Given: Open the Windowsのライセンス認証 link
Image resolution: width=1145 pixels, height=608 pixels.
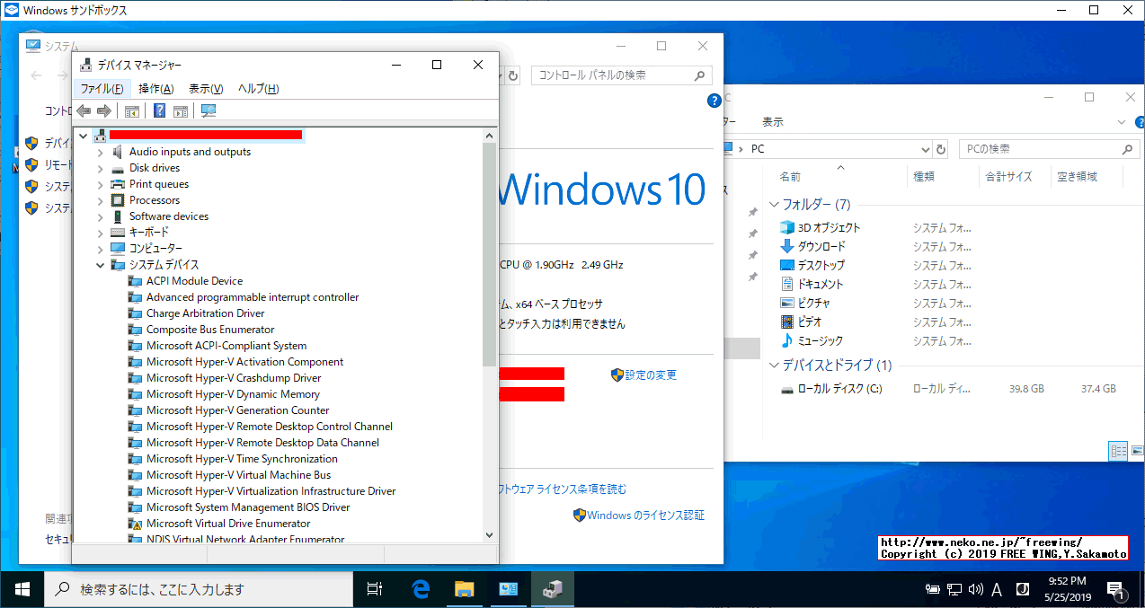Looking at the screenshot, I should point(645,514).
